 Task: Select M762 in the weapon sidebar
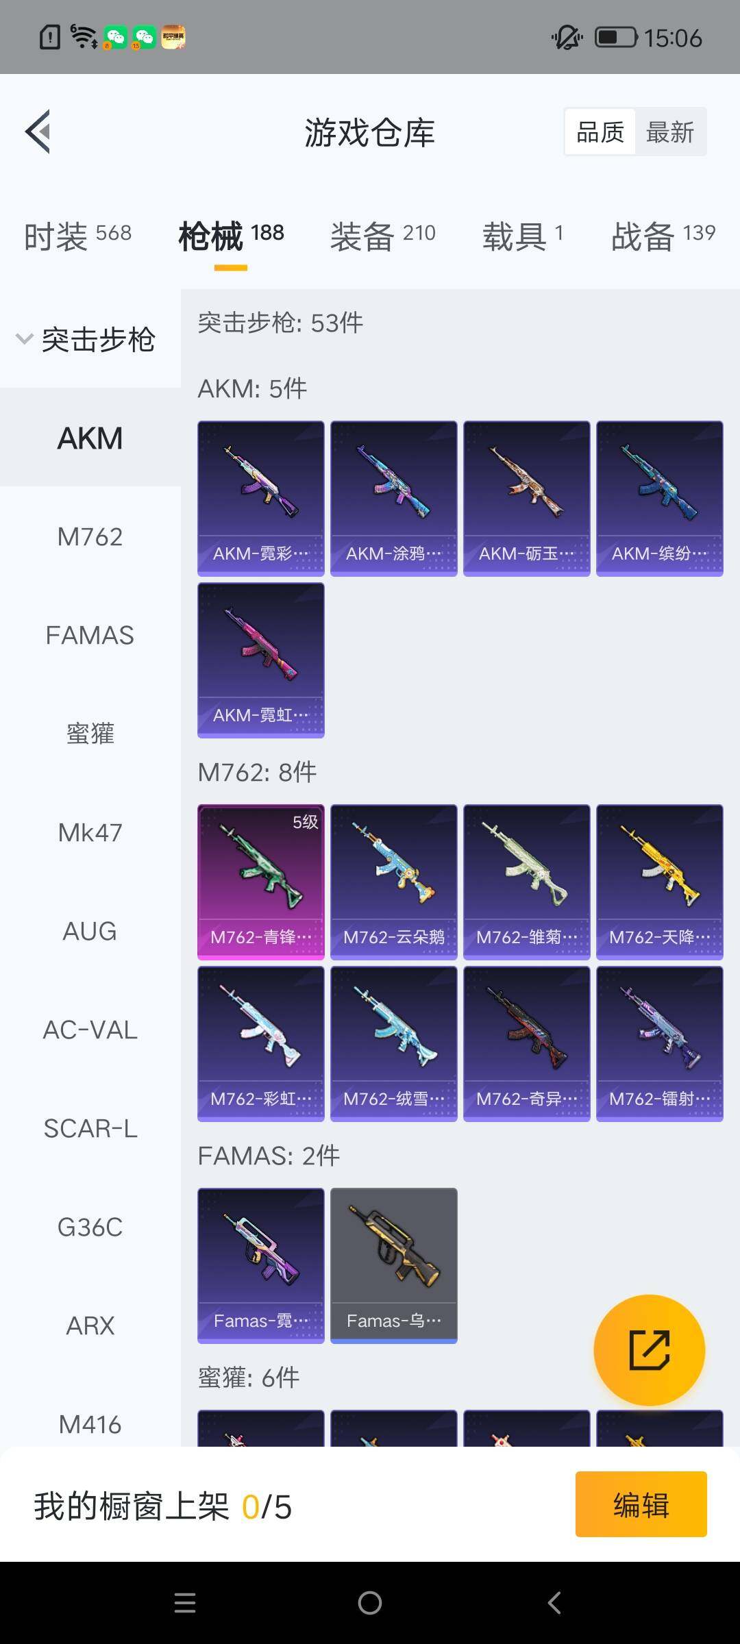(x=90, y=536)
